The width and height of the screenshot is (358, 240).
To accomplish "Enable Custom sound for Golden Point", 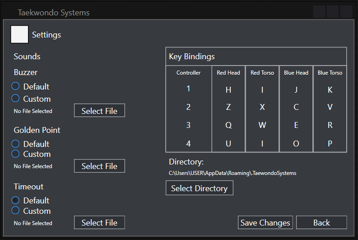I will coord(16,154).
